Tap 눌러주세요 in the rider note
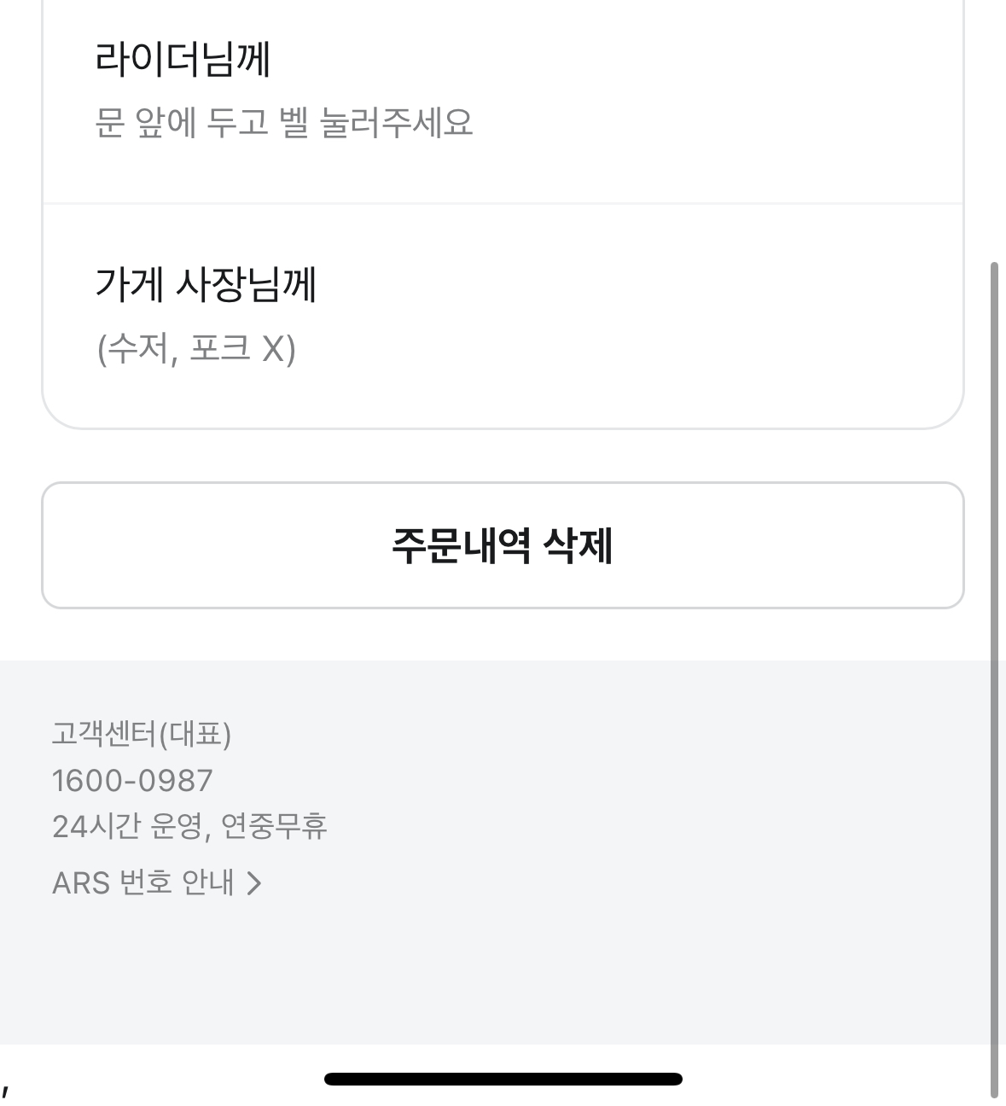Screen dimensions: 1006x1106 click(396, 123)
